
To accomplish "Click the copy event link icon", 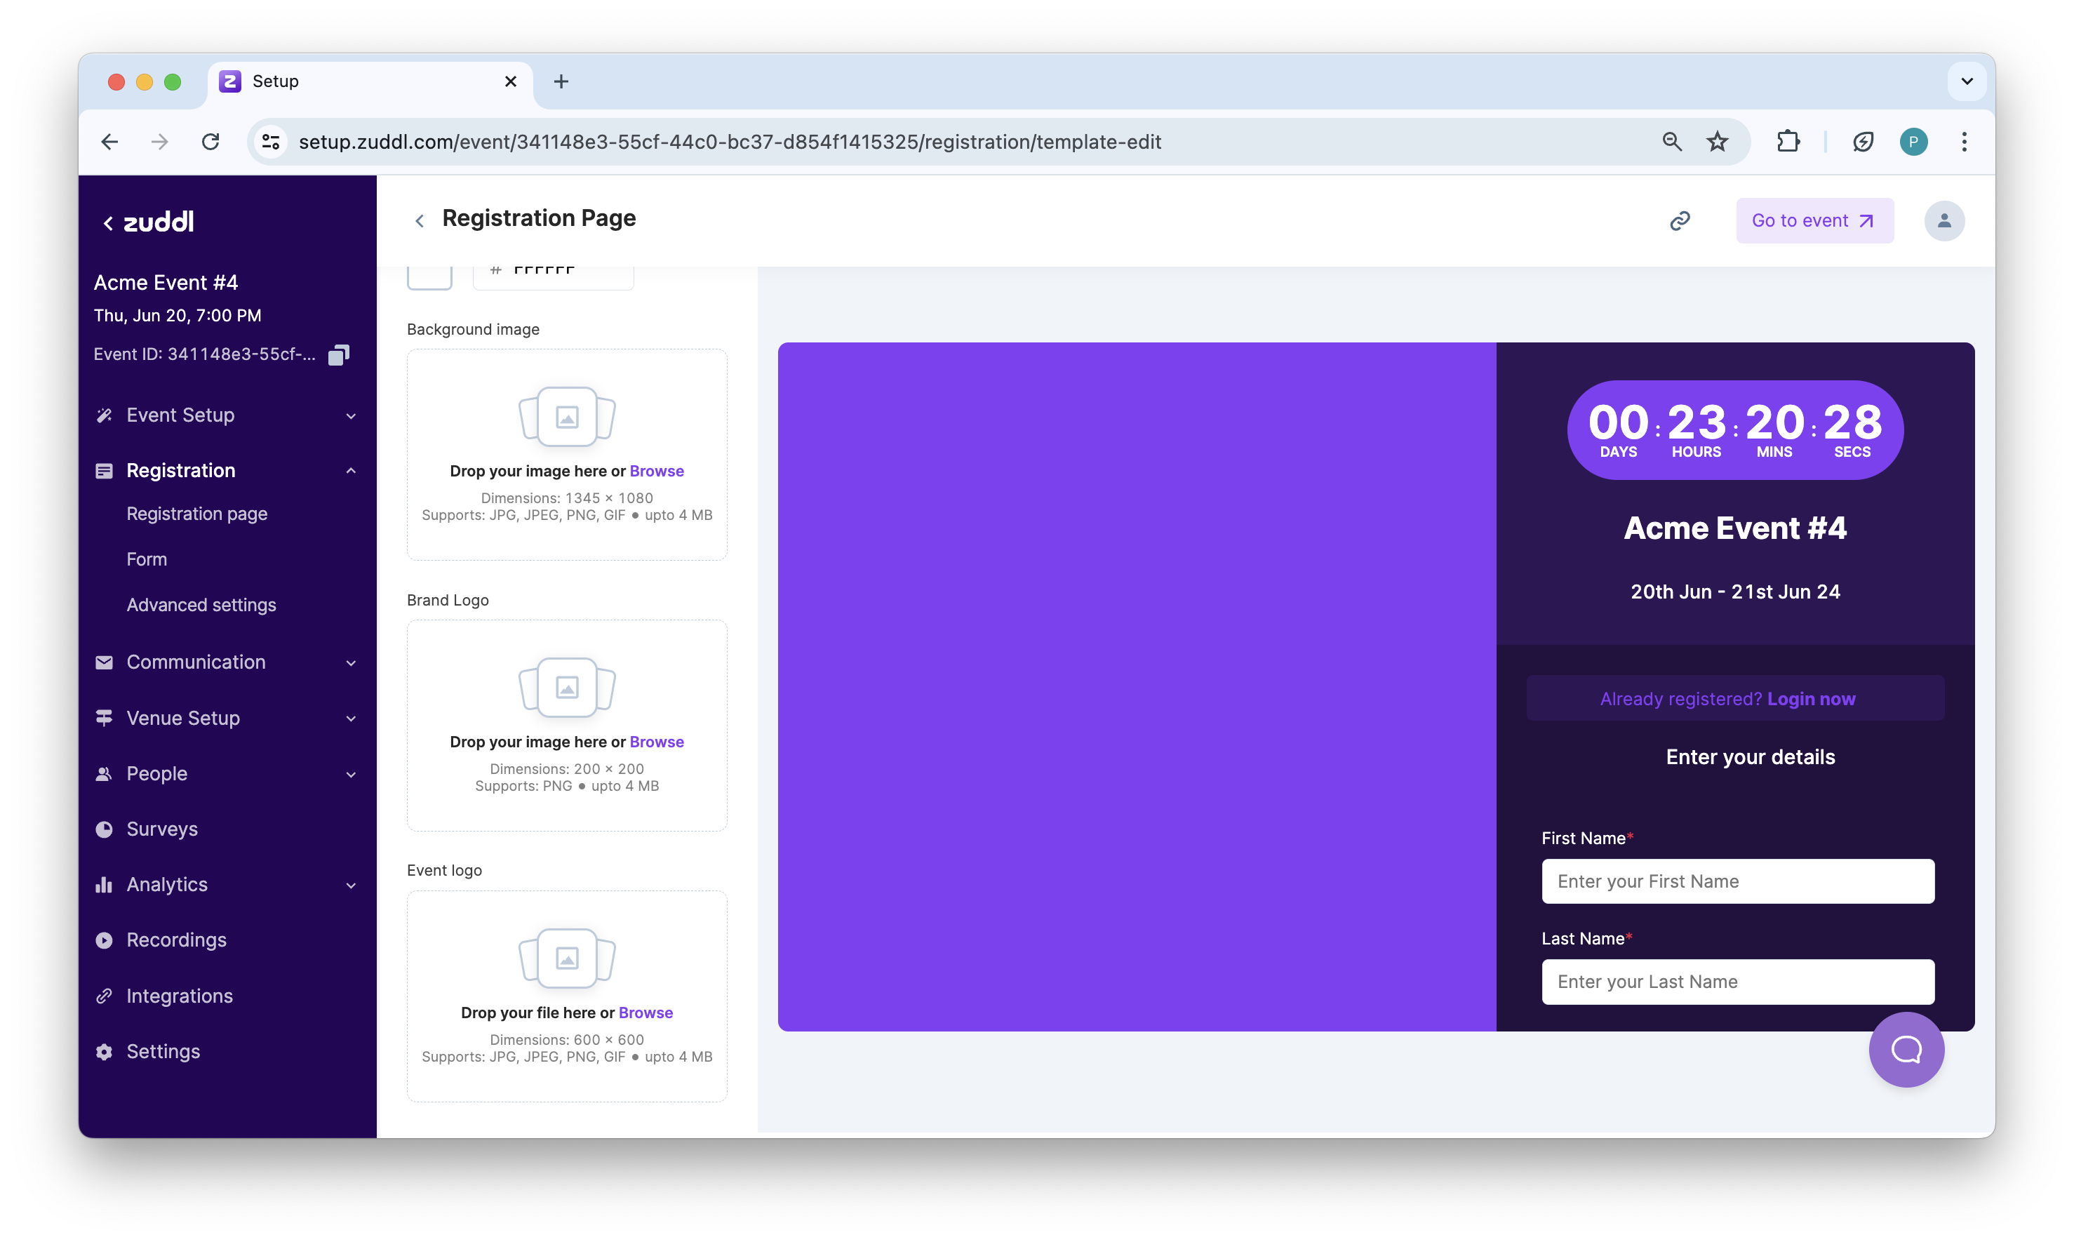I will pyautogui.click(x=1680, y=221).
